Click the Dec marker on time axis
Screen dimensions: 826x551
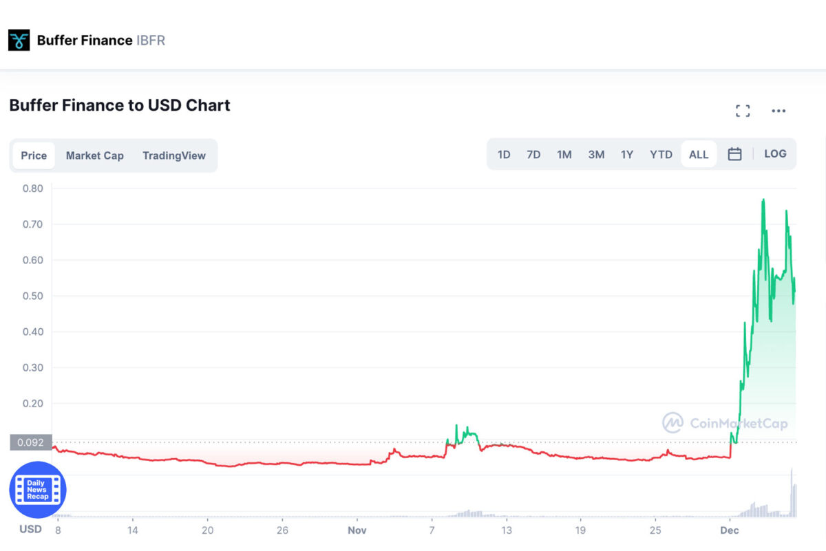coord(729,530)
